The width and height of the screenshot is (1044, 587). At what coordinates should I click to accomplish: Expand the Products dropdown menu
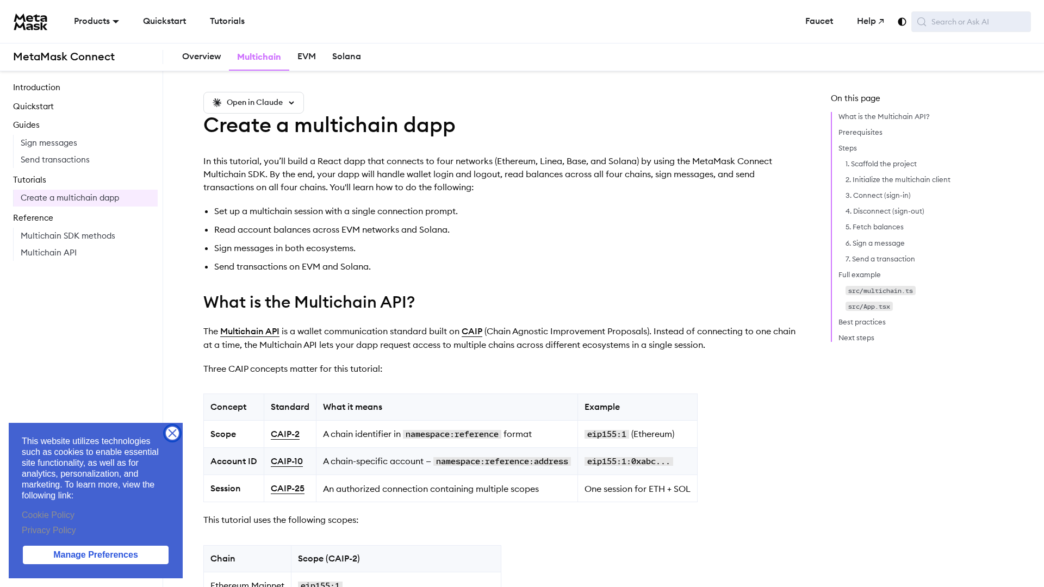tap(96, 21)
